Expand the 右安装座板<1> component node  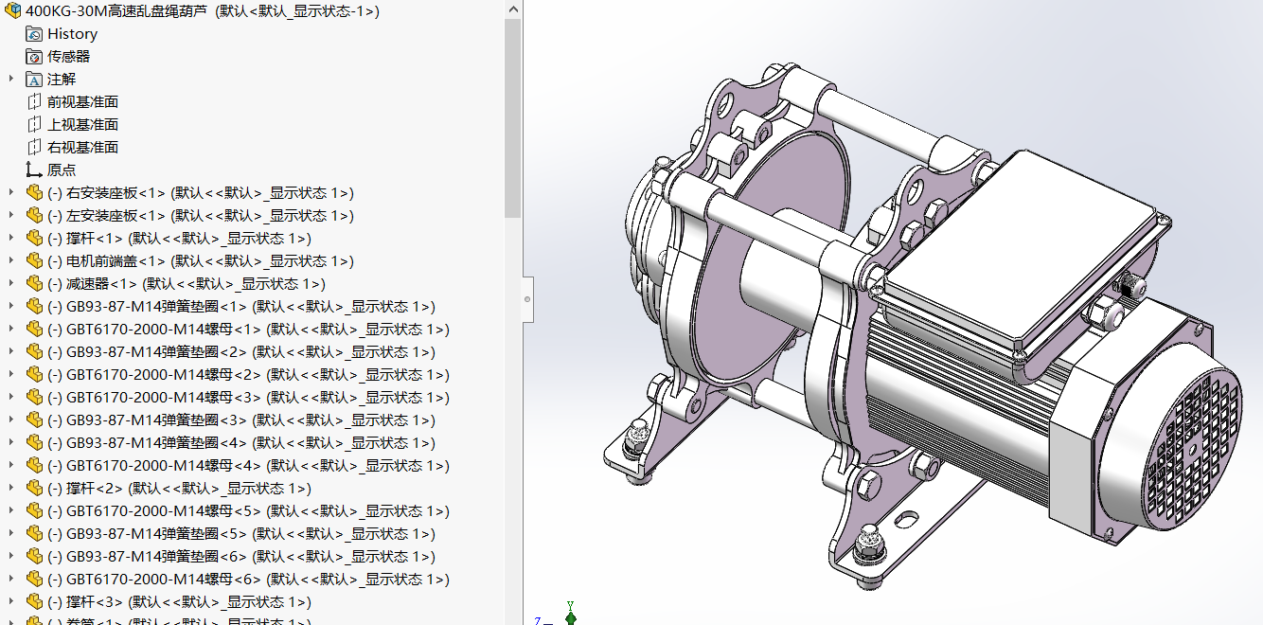(x=11, y=193)
